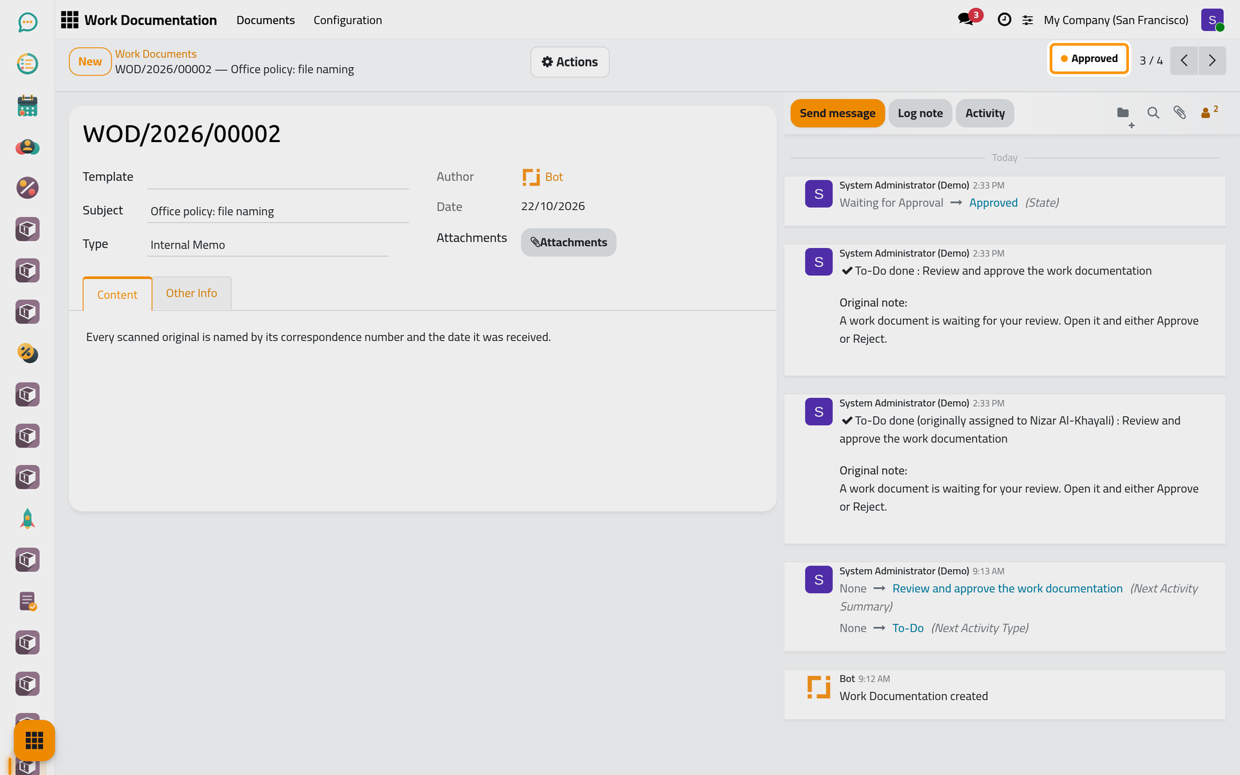Click the New button
This screenshot has width=1240, height=775.
coord(90,62)
